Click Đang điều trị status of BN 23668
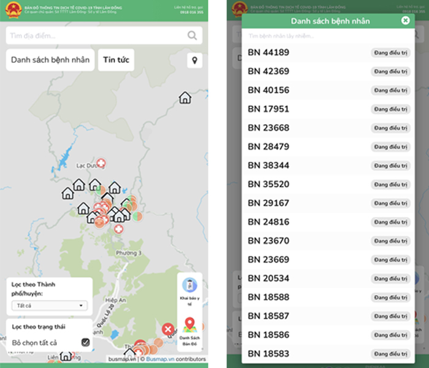Image resolution: width=429 pixels, height=368 pixels. [x=390, y=128]
